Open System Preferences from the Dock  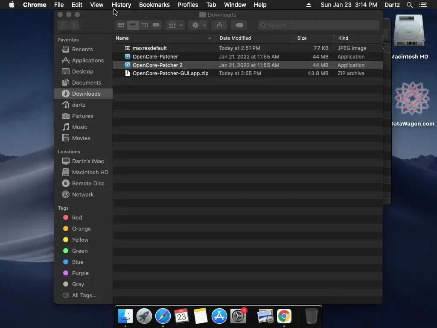tap(238, 316)
